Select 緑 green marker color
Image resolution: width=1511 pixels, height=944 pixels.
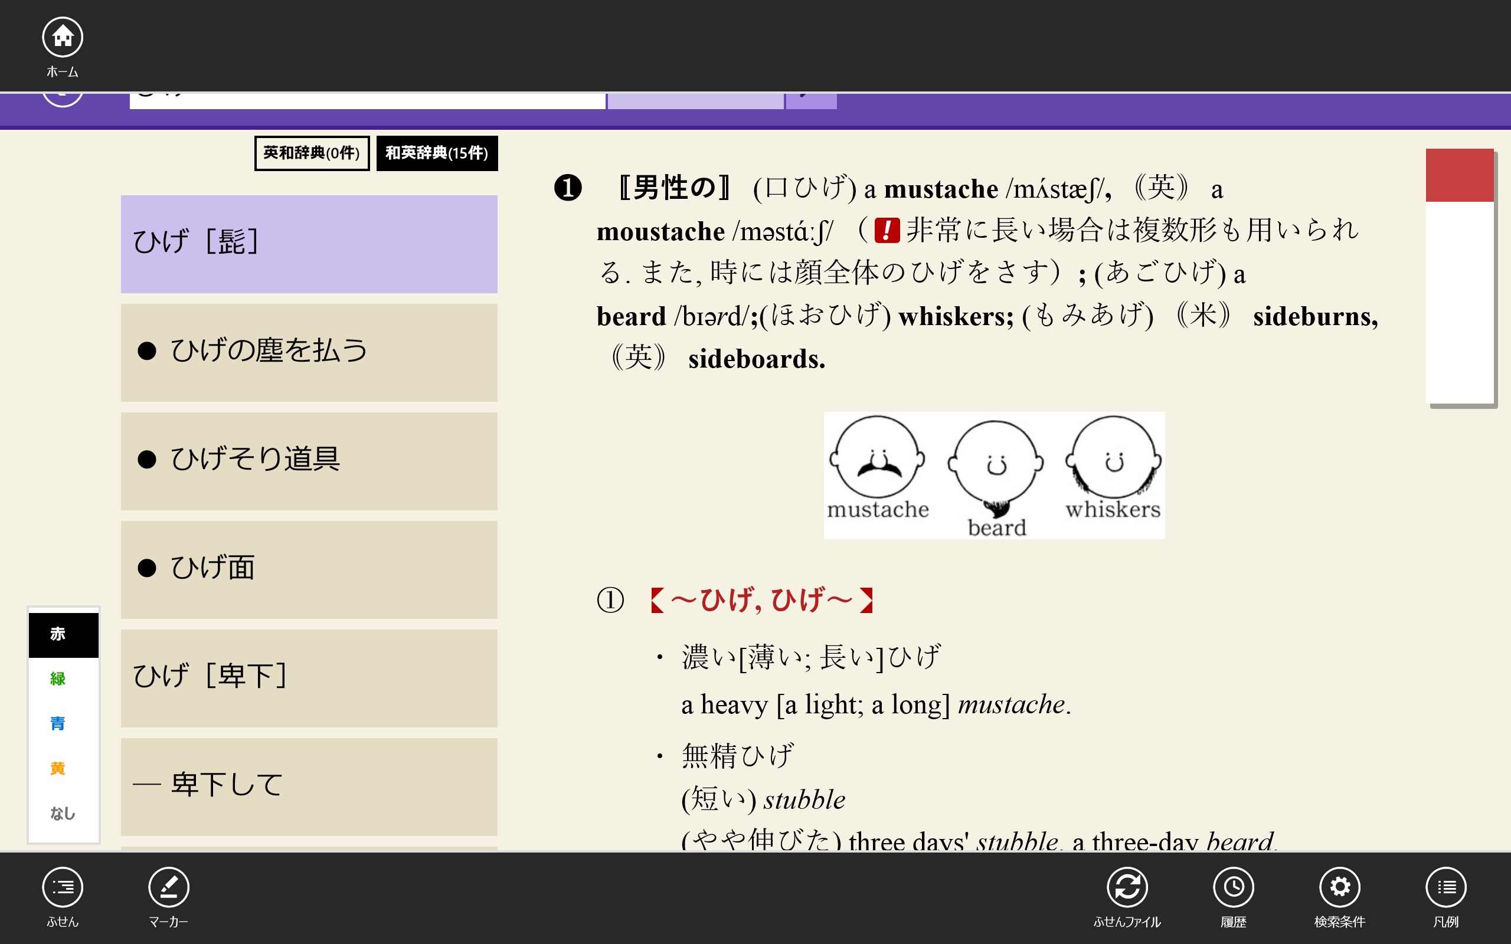click(x=58, y=678)
